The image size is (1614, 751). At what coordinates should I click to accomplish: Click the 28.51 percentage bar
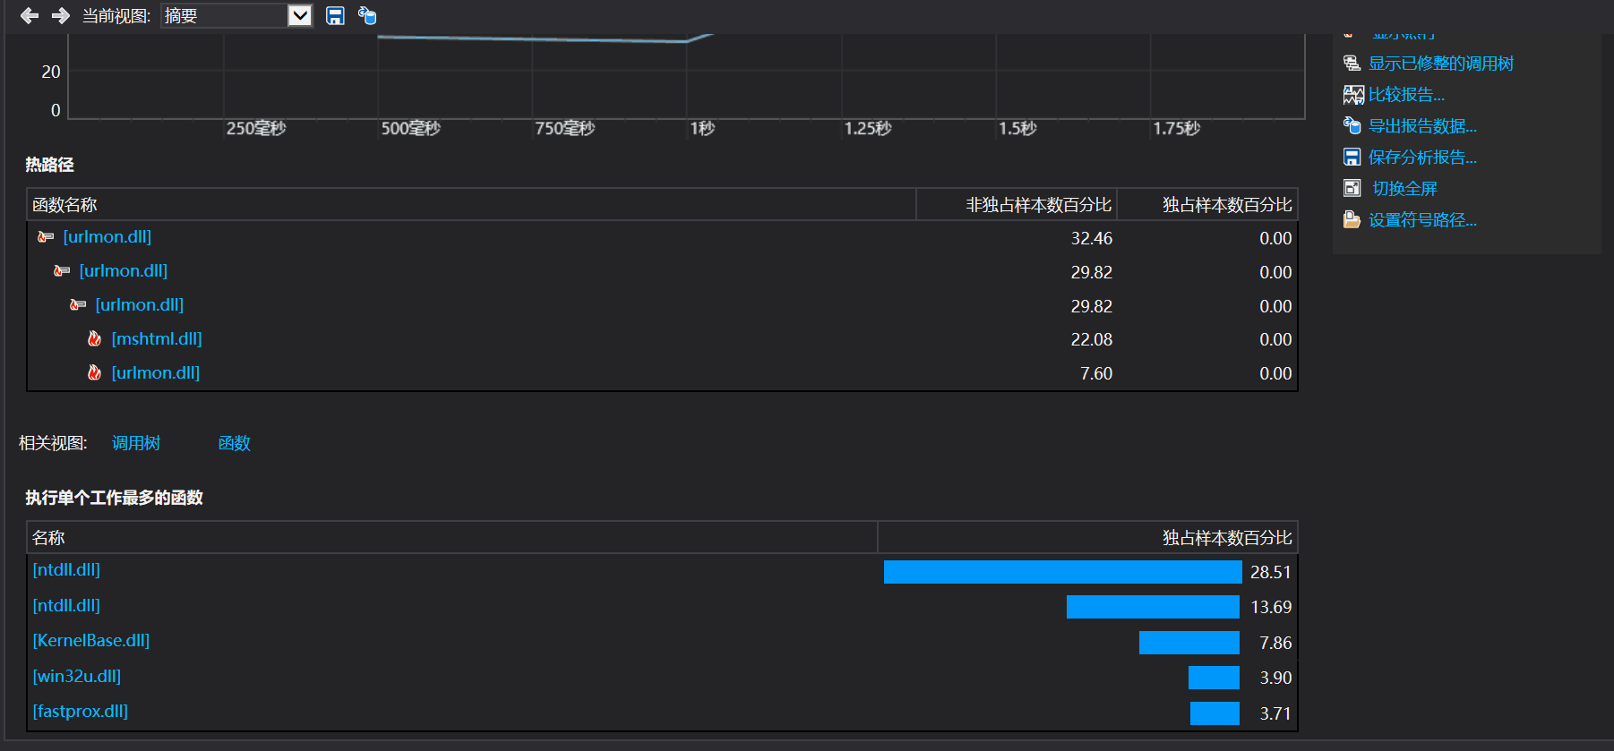(1062, 572)
